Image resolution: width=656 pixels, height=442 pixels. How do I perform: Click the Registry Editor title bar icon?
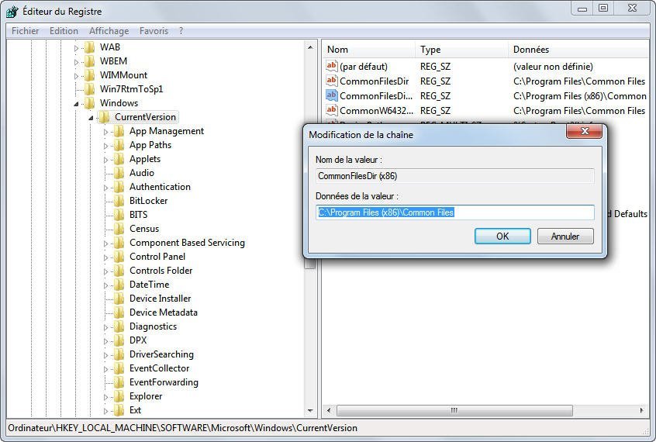click(x=12, y=12)
